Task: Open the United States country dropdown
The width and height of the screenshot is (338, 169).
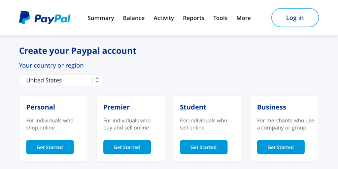Action: click(61, 80)
